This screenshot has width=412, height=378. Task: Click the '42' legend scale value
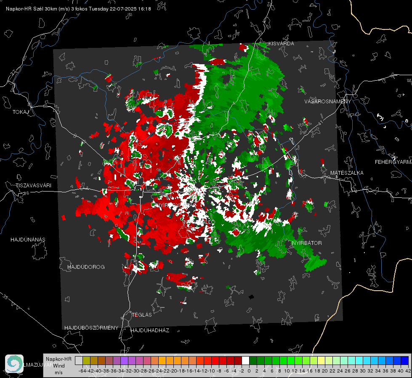click(x=408, y=371)
